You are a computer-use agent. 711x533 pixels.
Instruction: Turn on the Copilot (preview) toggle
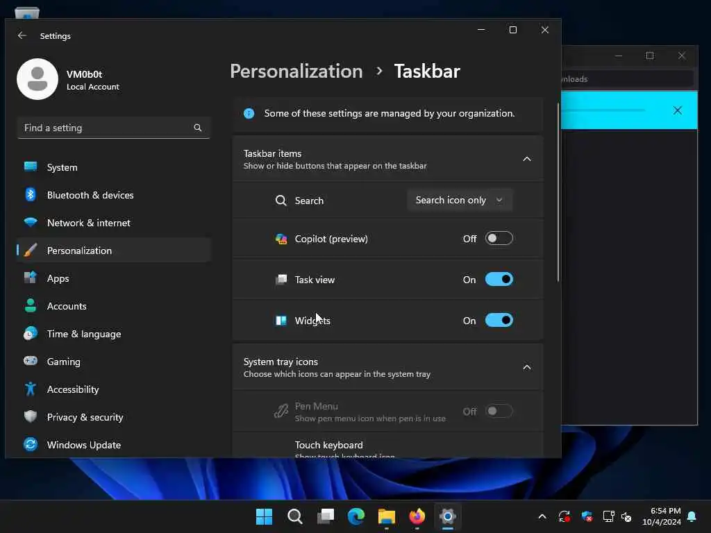499,239
